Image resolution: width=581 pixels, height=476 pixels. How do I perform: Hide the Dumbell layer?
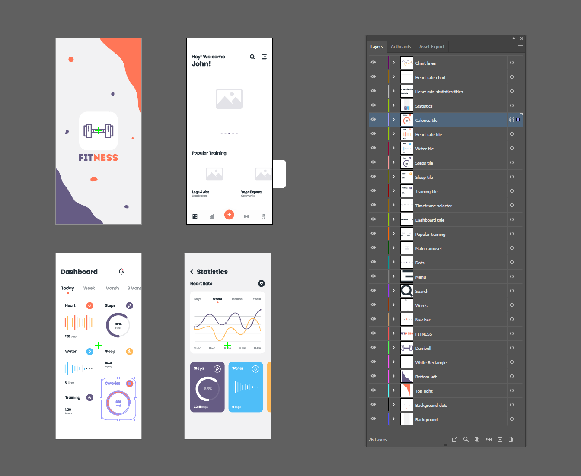point(373,348)
